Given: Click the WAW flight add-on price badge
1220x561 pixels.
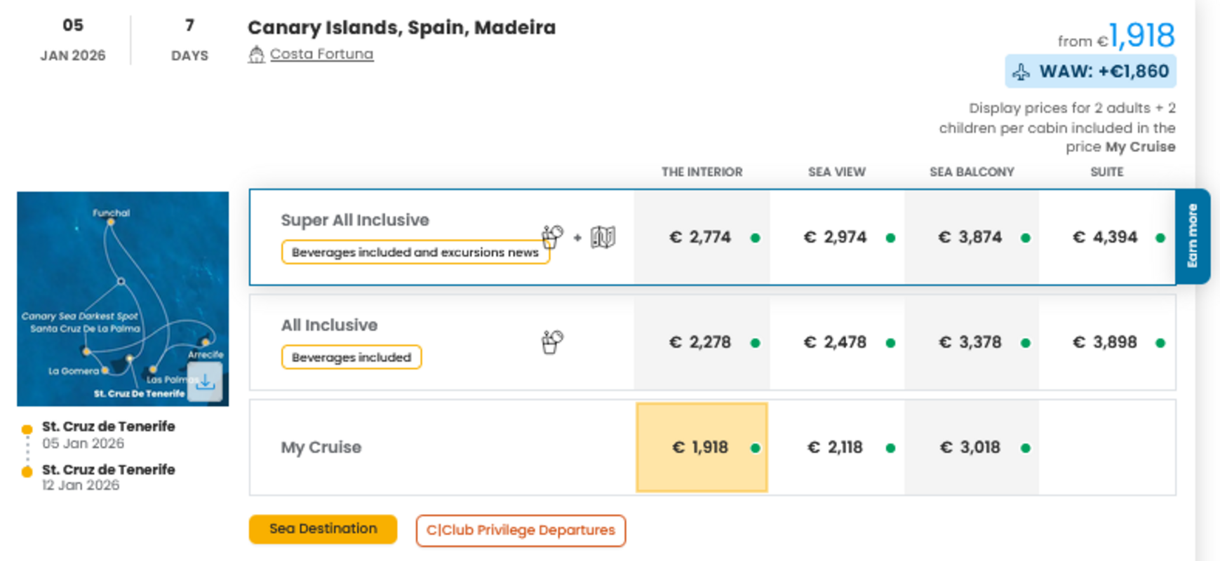Looking at the screenshot, I should (1090, 72).
